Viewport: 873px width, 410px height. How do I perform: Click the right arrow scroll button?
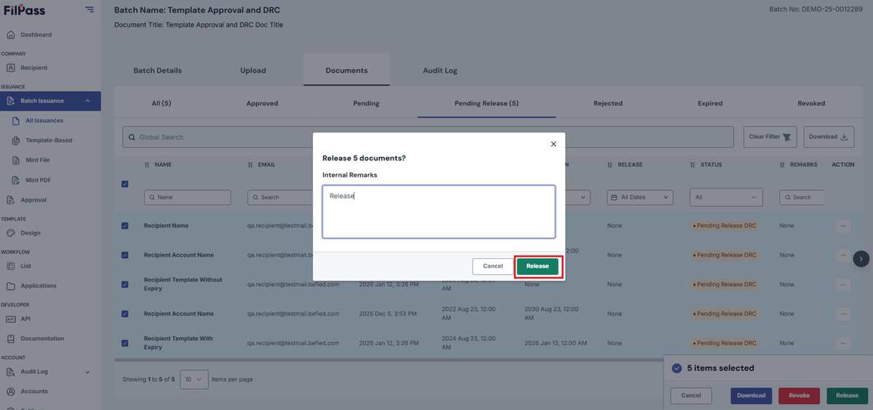tap(861, 258)
